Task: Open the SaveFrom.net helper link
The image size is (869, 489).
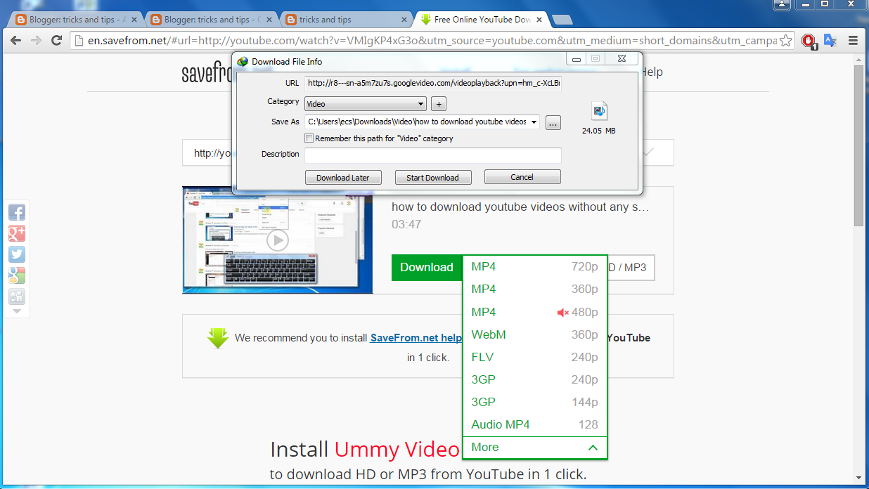Action: 416,338
